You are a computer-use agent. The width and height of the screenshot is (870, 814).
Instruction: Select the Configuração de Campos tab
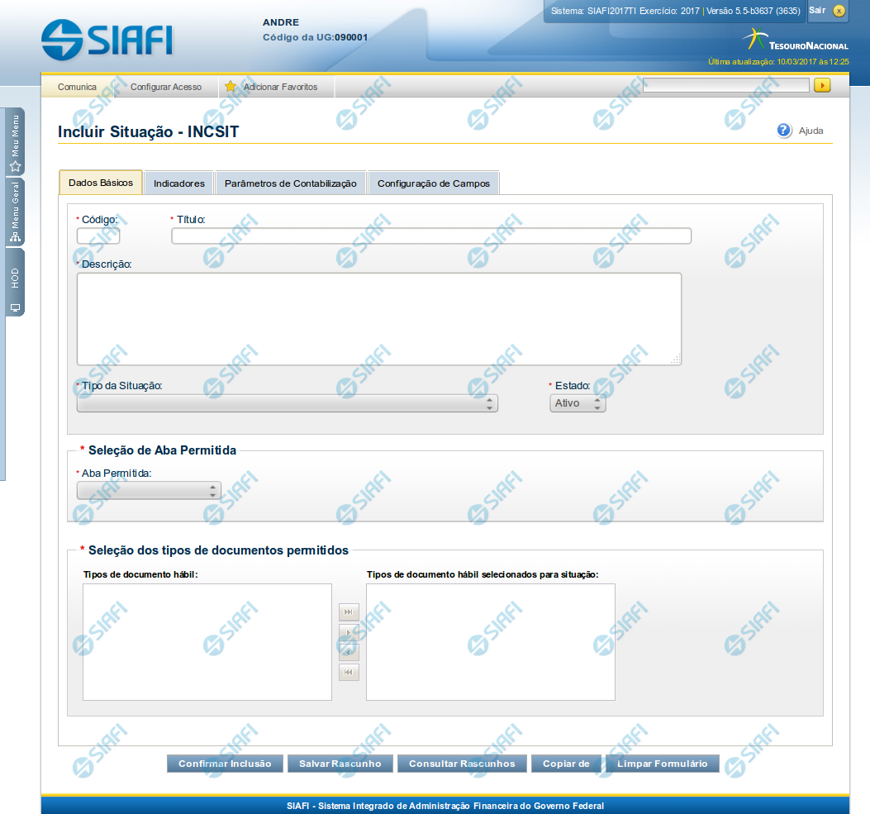coord(433,183)
